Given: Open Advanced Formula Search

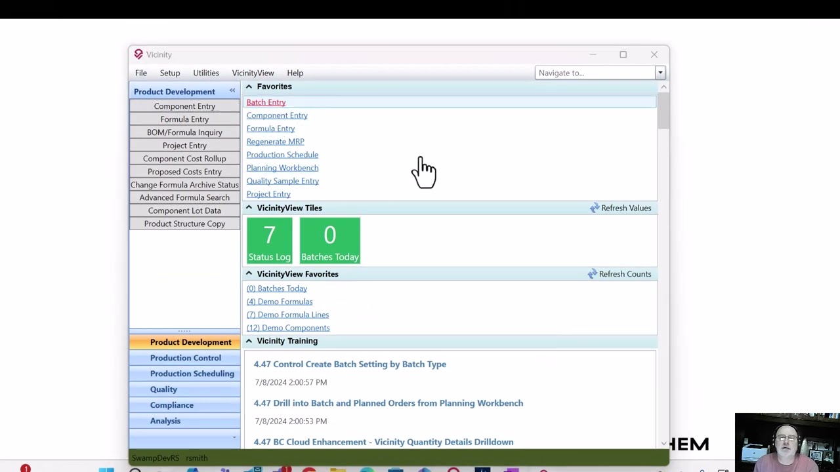Looking at the screenshot, I should coord(184,197).
